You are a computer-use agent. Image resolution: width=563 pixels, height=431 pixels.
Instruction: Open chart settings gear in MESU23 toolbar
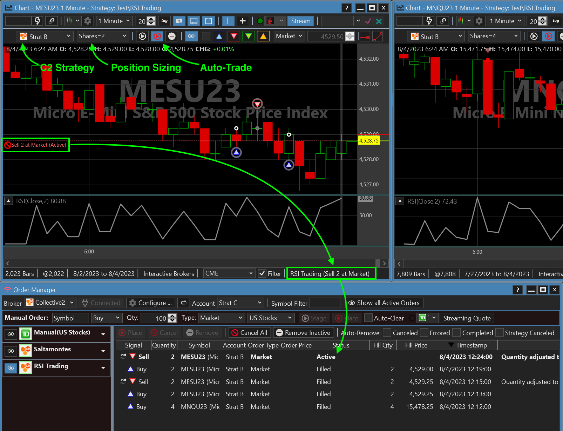pos(88,21)
